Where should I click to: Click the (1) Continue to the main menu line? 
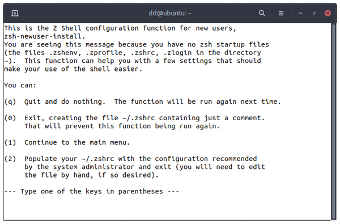(67, 142)
